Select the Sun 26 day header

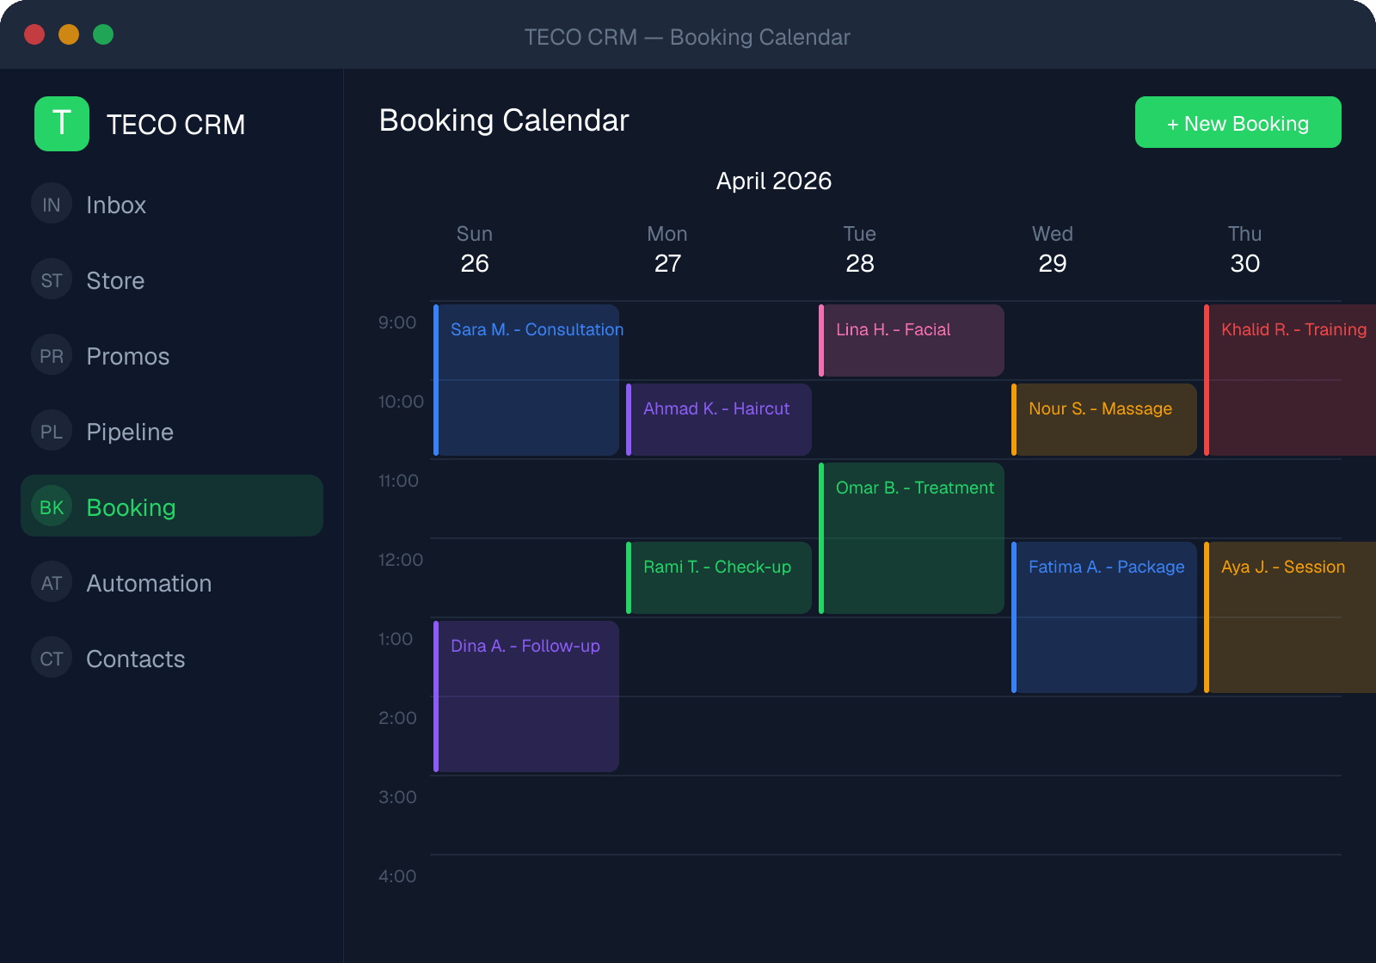475,249
